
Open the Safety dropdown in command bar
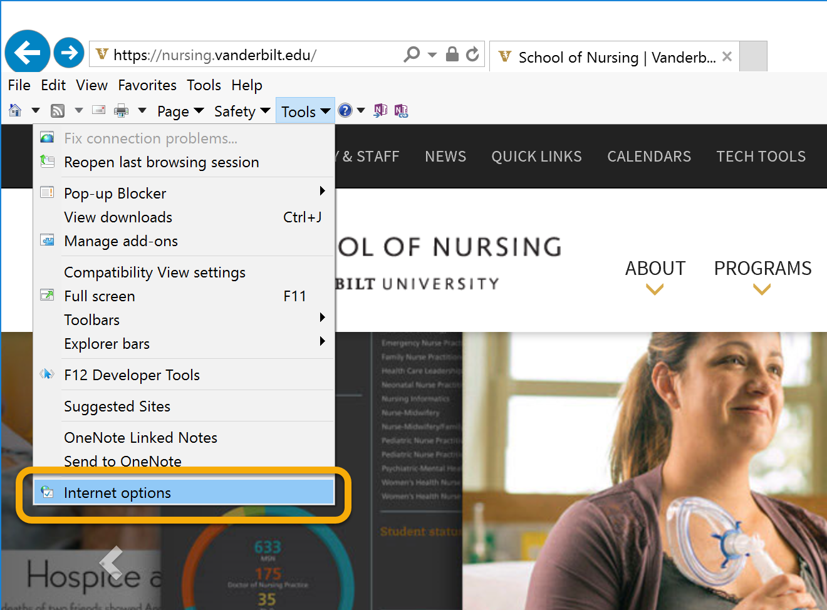tap(242, 111)
